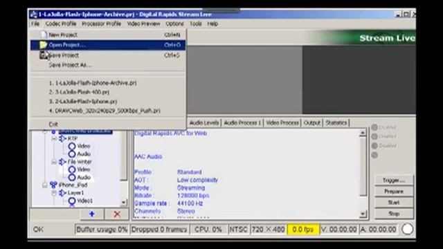443x249 pixels.
Task: Open recent file 2-LaJolla-Flash-Iphone.prj
Action: 108,102
